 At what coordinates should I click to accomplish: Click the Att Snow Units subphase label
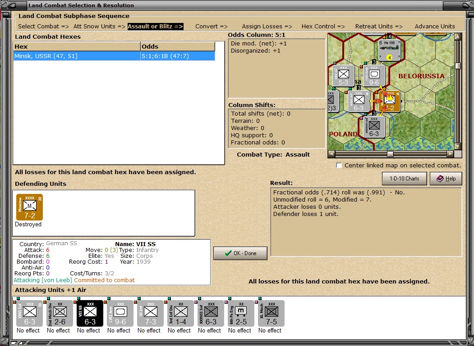click(99, 26)
